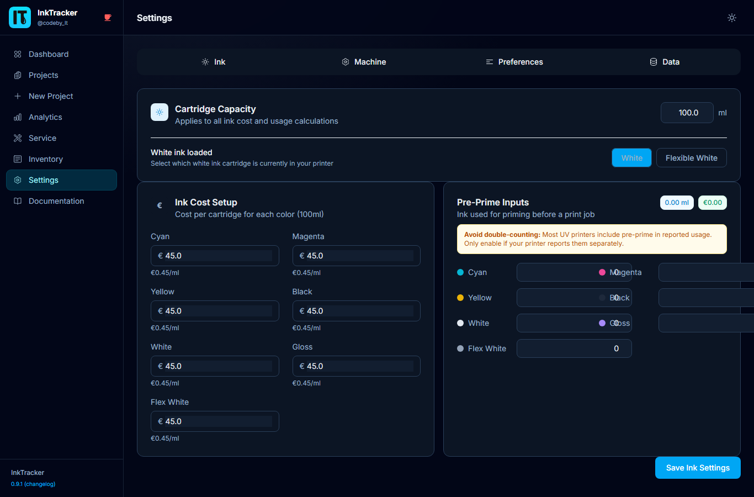Image resolution: width=754 pixels, height=497 pixels.
Task: Open the Analytics page
Action: click(61, 117)
